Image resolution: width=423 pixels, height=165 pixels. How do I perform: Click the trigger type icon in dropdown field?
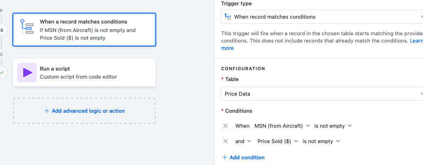tap(228, 17)
